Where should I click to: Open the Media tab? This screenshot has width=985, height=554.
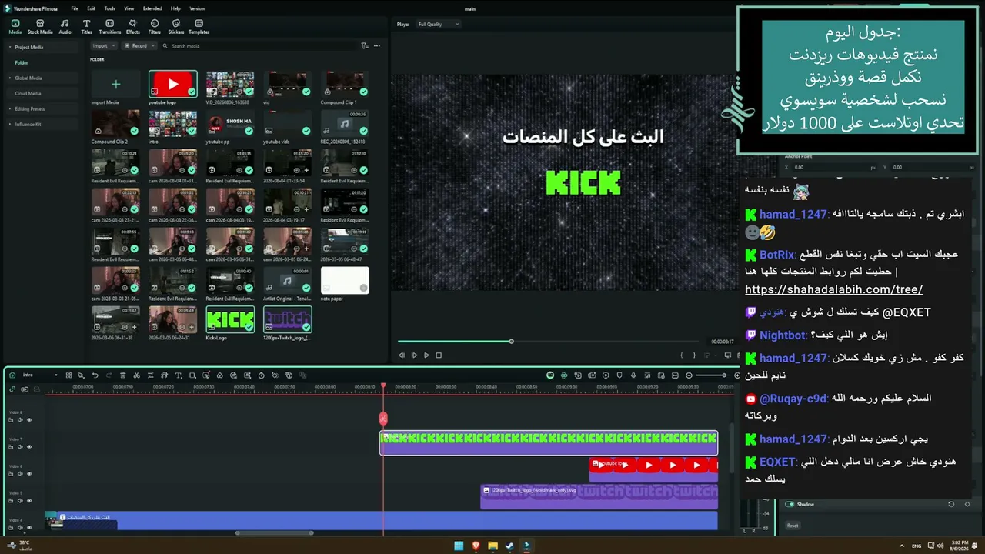point(15,27)
